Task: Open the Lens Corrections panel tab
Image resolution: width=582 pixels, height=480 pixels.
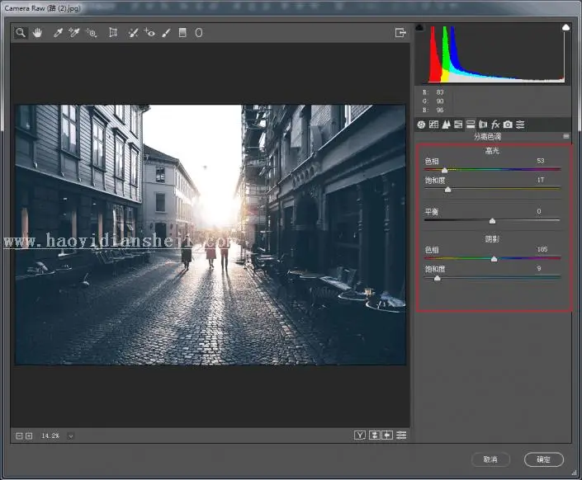Action: 483,125
